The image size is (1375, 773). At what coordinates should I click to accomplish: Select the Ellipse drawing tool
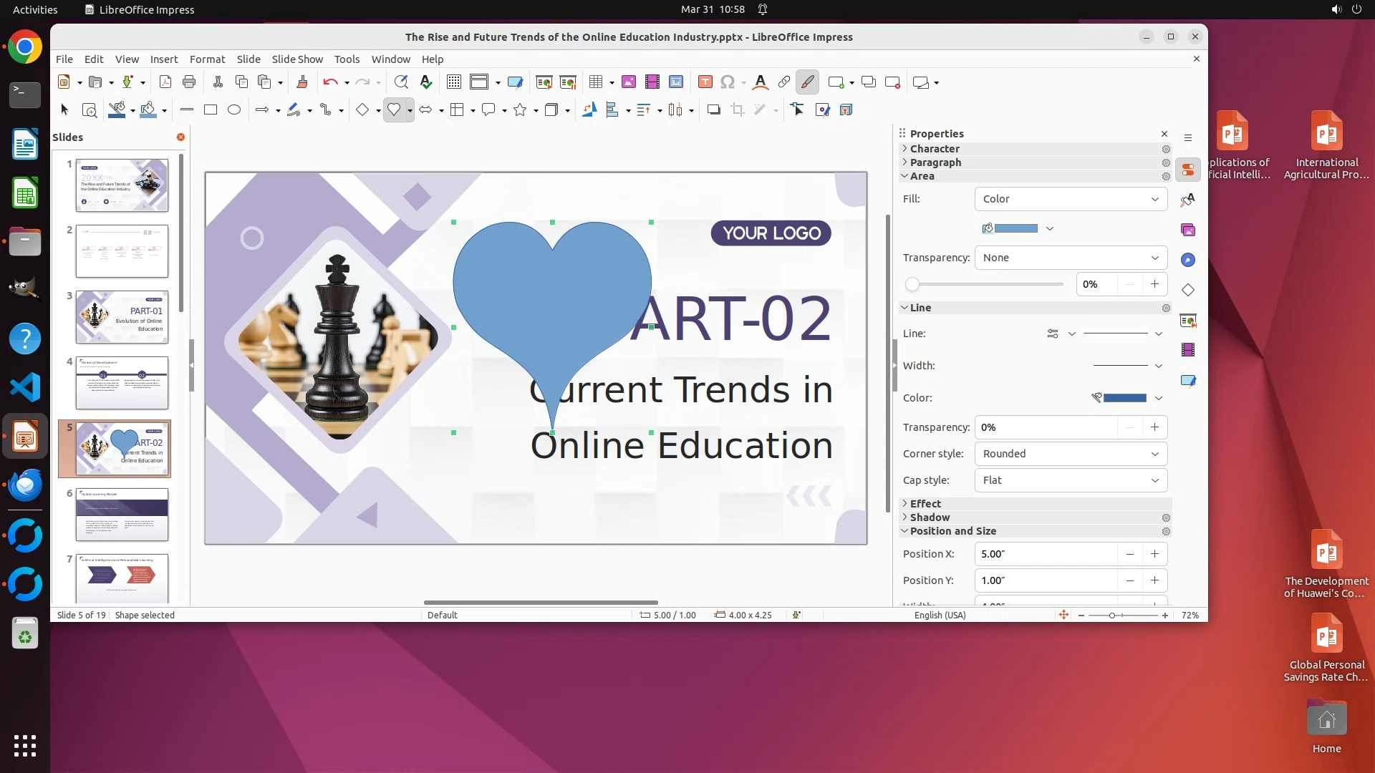234,110
